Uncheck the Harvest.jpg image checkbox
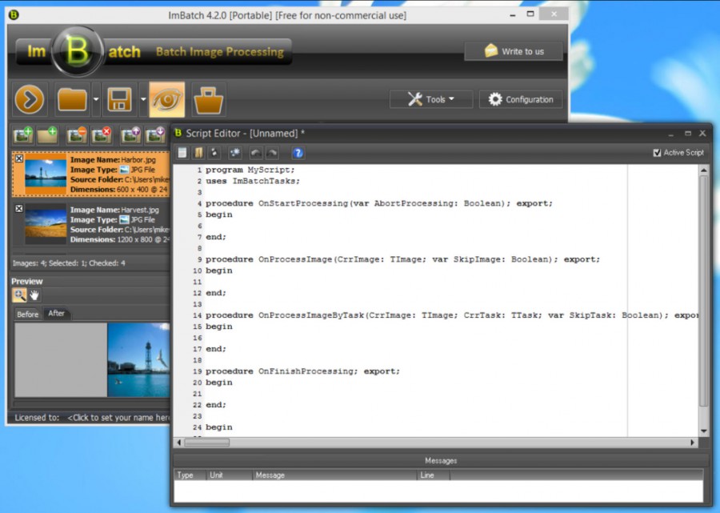Screen dimensions: 720x513 20,210
